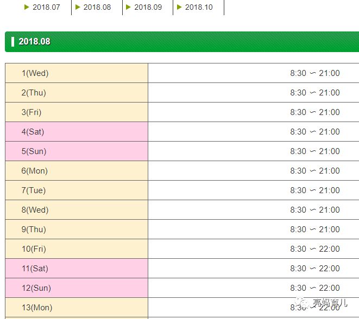Viewport: 359px width, 319px height.
Task: Click the 13(Mon) date cell
Action: 77,308
